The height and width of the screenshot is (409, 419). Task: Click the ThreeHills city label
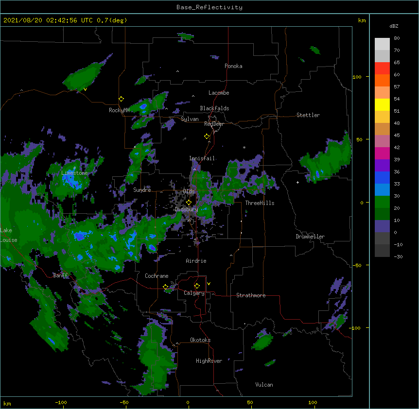pyautogui.click(x=260, y=203)
